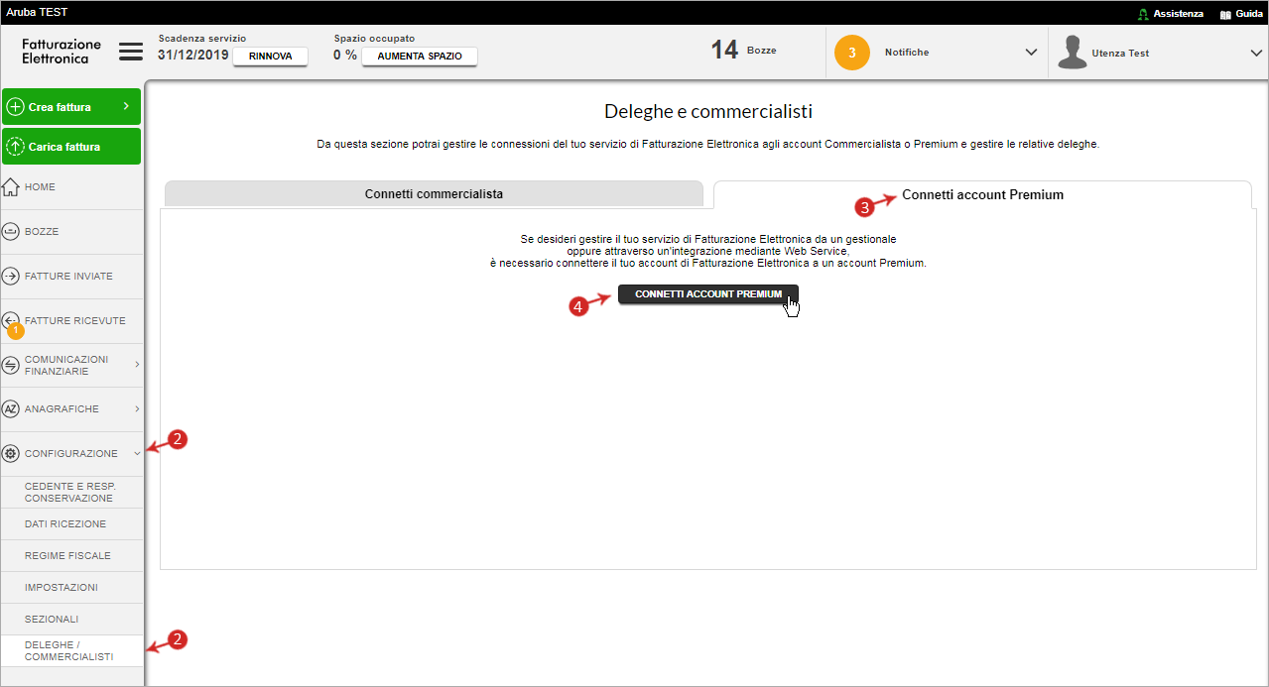
Task: Expand the Anagrafiche submenu arrow
Action: [137, 408]
